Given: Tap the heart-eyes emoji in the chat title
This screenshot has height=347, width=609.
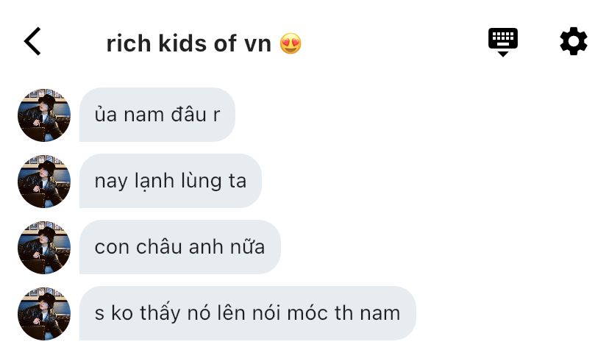Looking at the screenshot, I should click(x=291, y=43).
